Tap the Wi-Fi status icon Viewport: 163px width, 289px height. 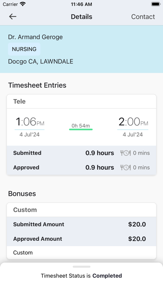click(x=23, y=4)
